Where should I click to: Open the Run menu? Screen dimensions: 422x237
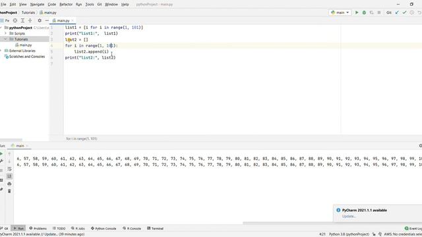coord(78,5)
